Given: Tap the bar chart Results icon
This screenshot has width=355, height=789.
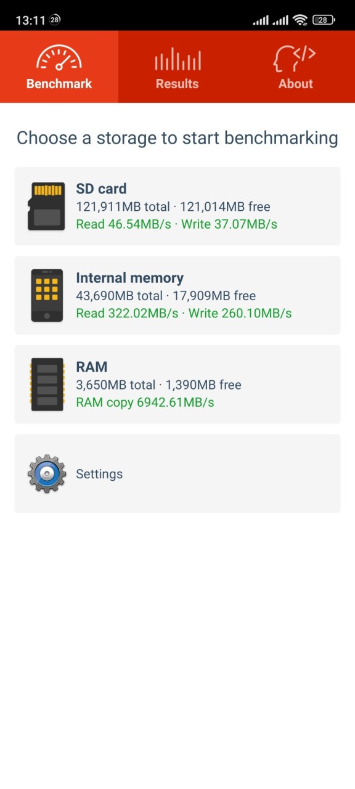Looking at the screenshot, I should coord(177,59).
